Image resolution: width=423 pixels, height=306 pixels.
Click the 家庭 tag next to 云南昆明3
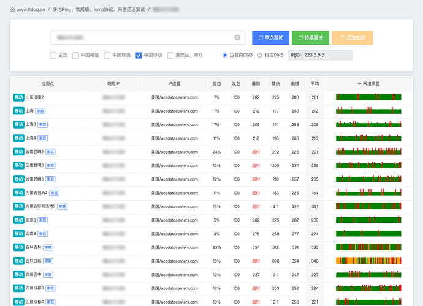point(50,165)
